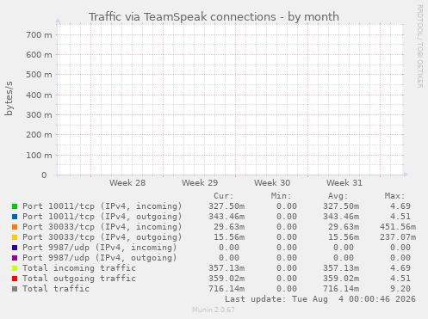Click the 'Total incoming traffic' legend label

tap(79, 268)
